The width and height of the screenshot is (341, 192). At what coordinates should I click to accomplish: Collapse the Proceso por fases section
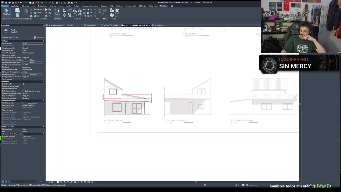43,127
